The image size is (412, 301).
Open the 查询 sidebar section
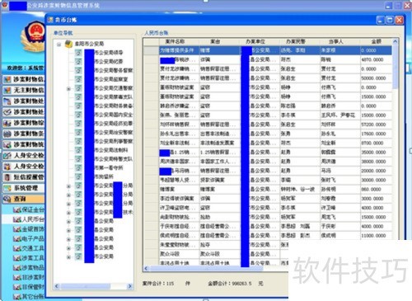click(22, 199)
